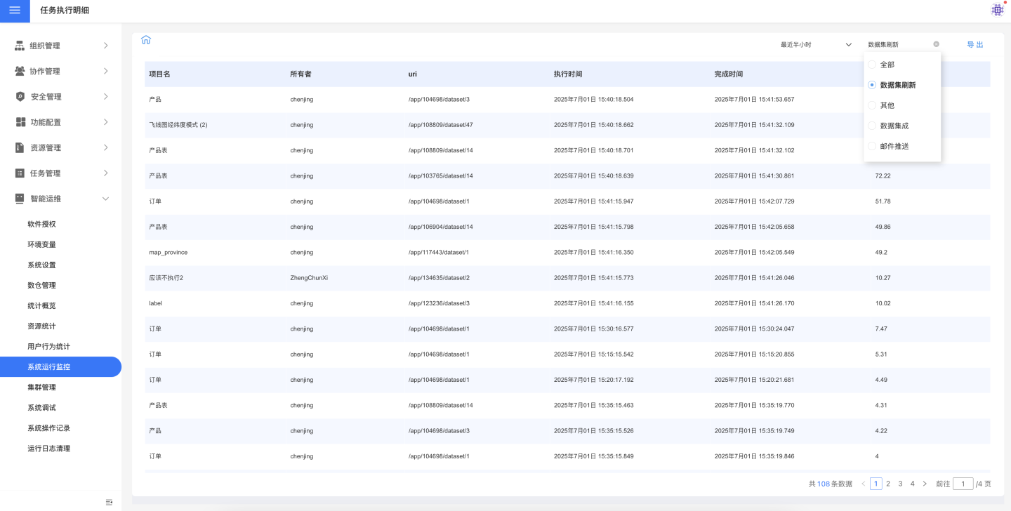
Task: Click the 资源管理 file icon
Action: pos(20,148)
